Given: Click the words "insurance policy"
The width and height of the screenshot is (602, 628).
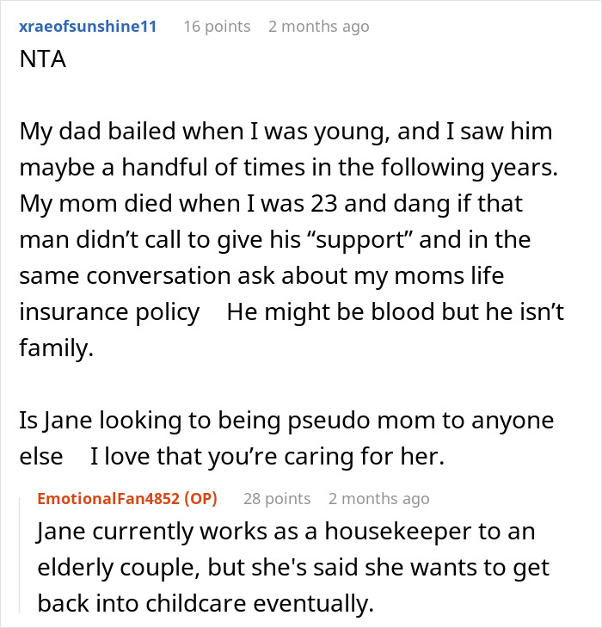Looking at the screenshot, I should pos(109,311).
